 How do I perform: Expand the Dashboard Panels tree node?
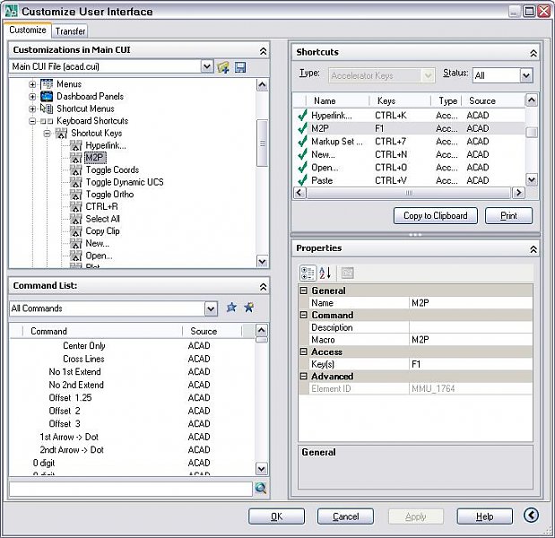tap(32, 97)
